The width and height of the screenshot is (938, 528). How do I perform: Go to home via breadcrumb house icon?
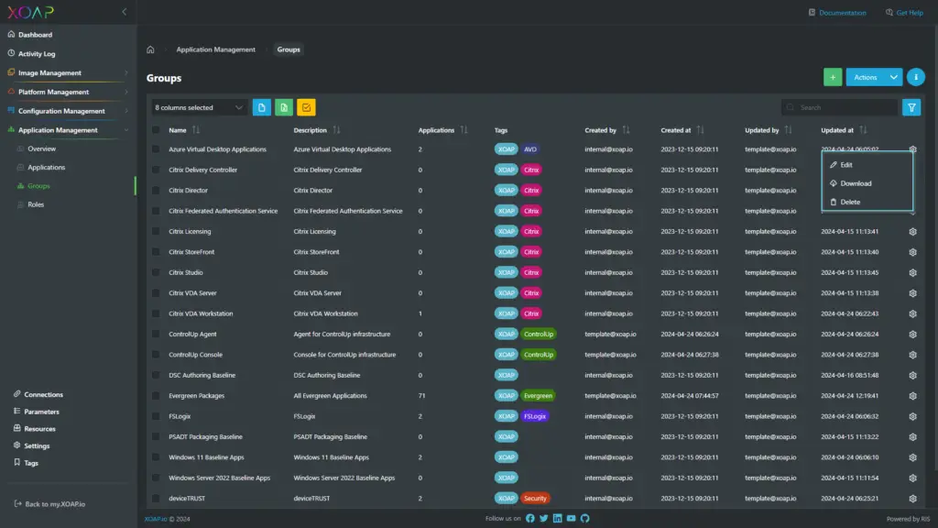[150, 49]
